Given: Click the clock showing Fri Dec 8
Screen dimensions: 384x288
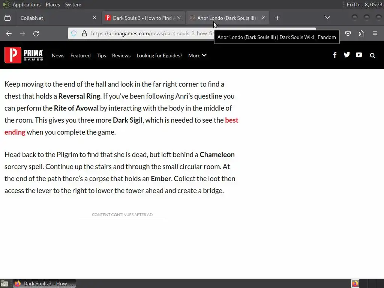Looking at the screenshot, I should coord(364,4).
